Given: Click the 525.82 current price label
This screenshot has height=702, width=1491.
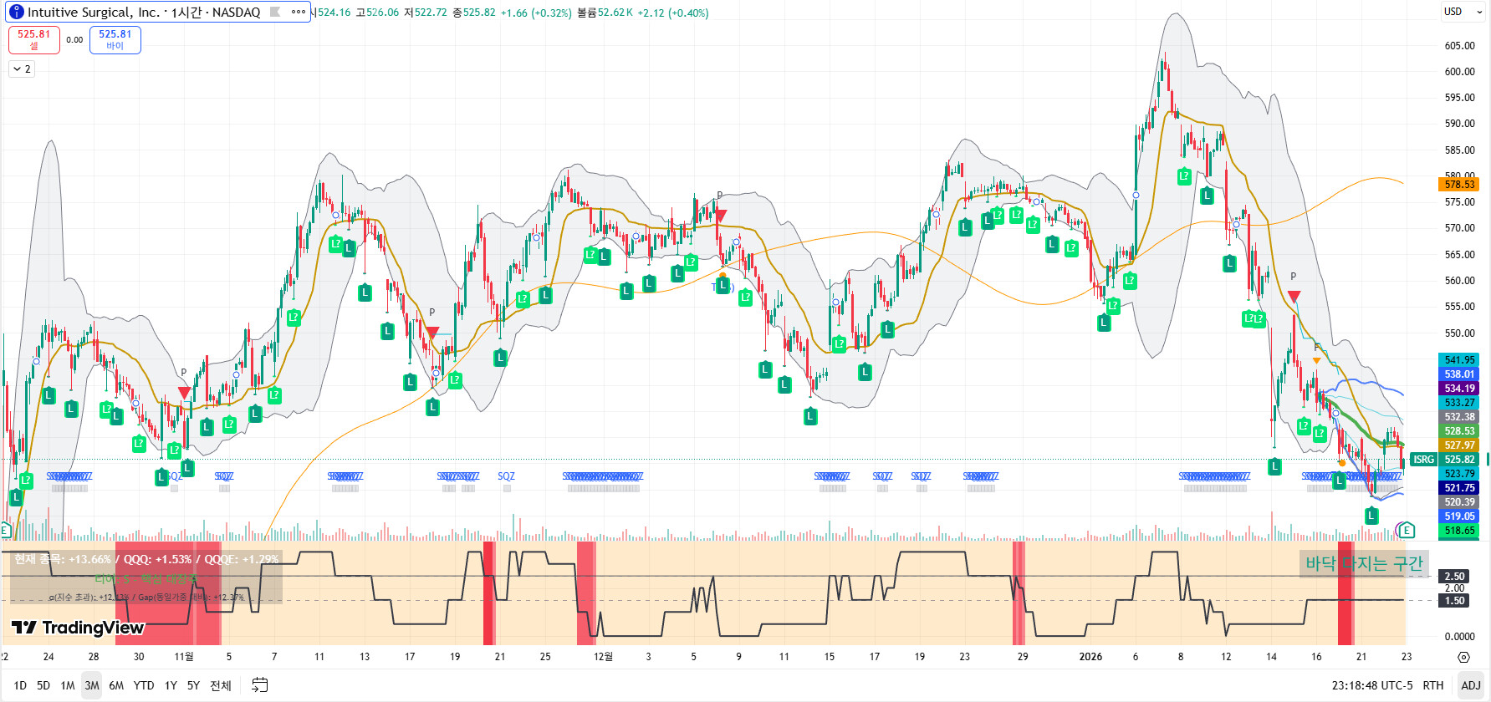Looking at the screenshot, I should point(1459,460).
